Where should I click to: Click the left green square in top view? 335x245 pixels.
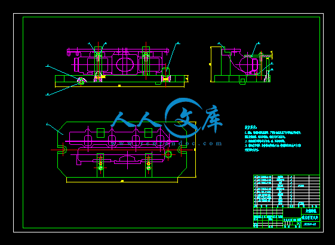100,133
